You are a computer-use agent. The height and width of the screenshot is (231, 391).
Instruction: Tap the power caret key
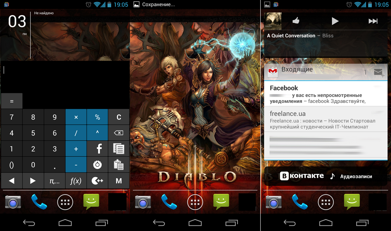point(97,133)
